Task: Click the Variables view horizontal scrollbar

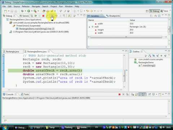Action: point(126,37)
